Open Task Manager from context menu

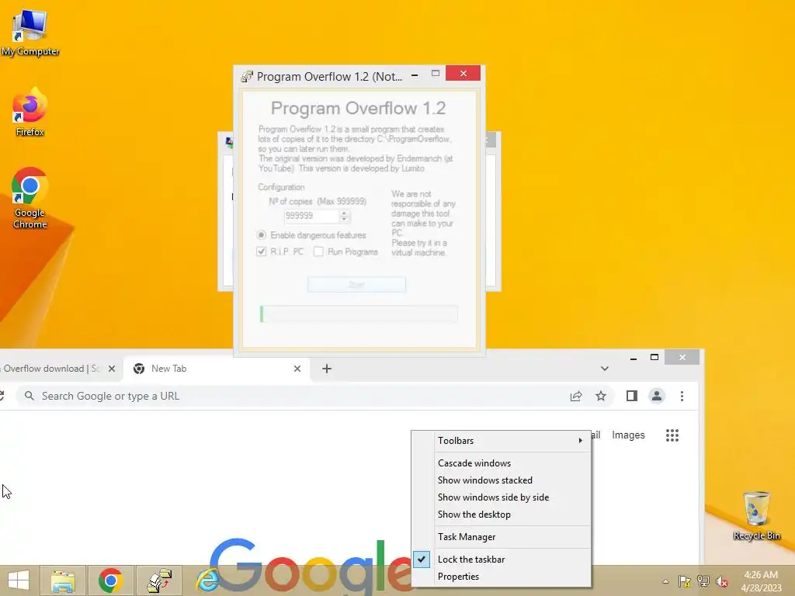pos(512,537)
